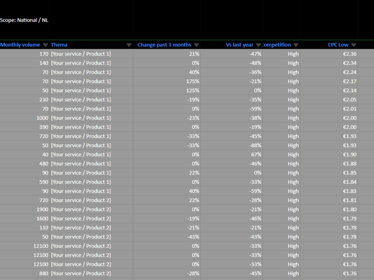Click Competition High cell in €2.36 row
Viewport: 374px width, 280px height.
pyautogui.click(x=282, y=54)
